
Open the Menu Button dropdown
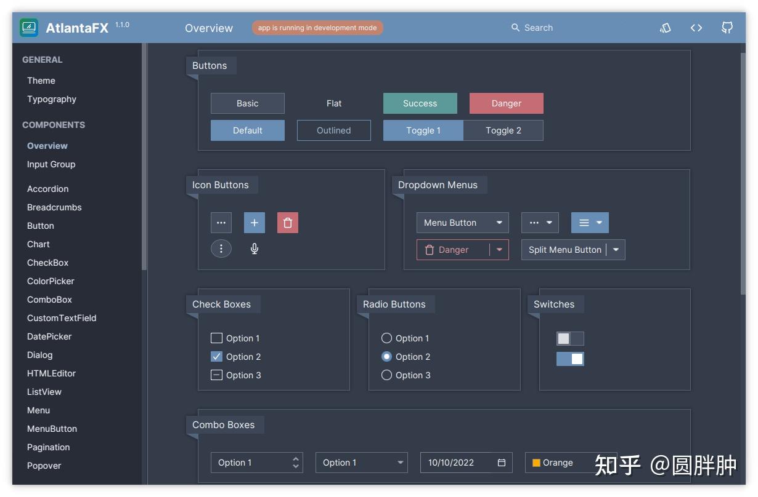(462, 222)
